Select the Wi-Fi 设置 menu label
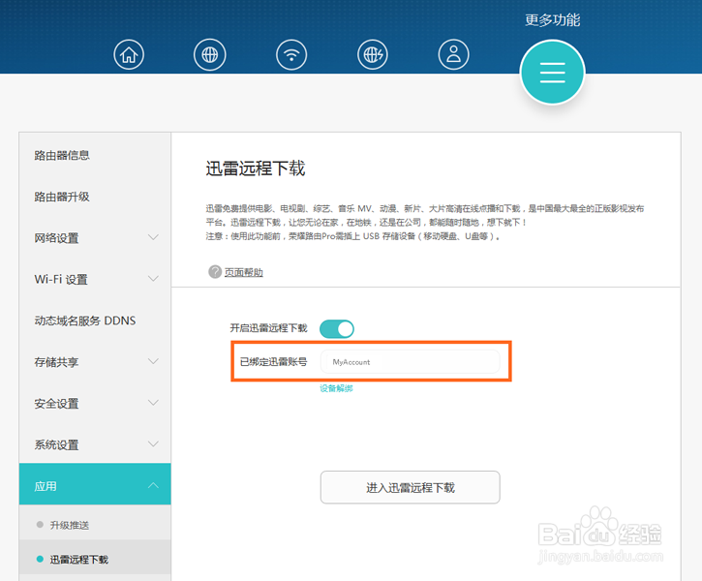702x581 pixels. click(61, 279)
